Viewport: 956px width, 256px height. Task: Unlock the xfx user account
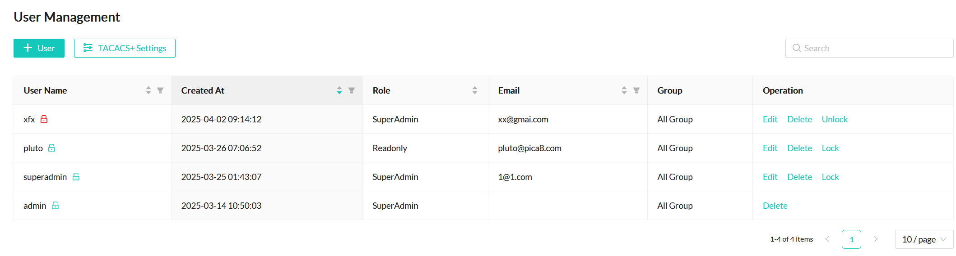point(835,119)
